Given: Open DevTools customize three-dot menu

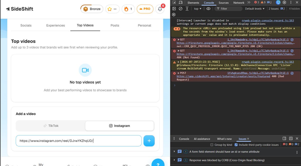Looking at the screenshot, I should [291, 3].
